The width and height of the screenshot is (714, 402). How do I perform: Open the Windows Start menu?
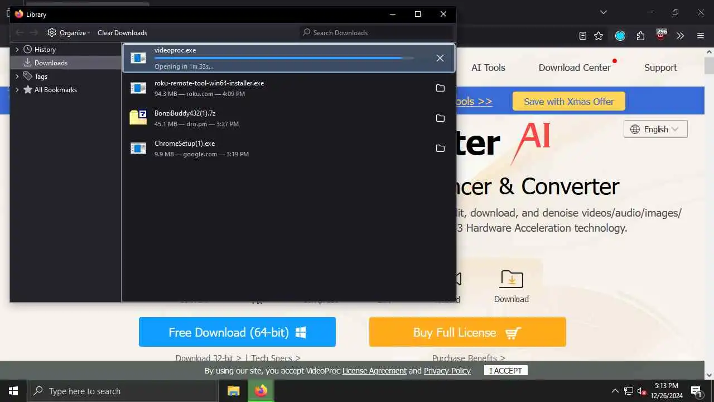13,391
